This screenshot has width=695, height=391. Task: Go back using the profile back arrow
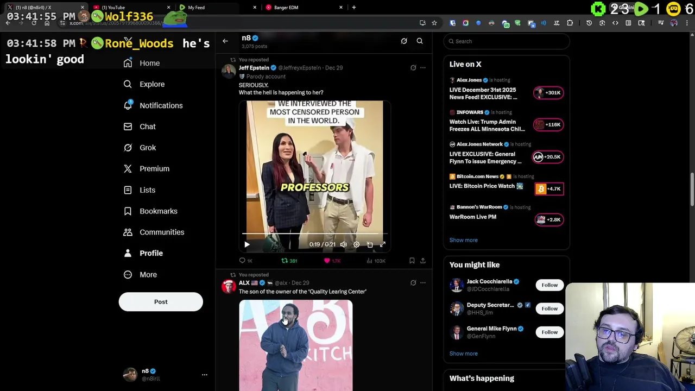[x=225, y=41]
